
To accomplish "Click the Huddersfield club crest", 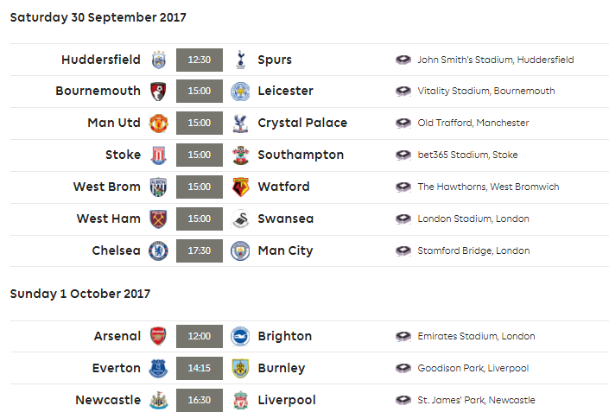I will coord(158,60).
